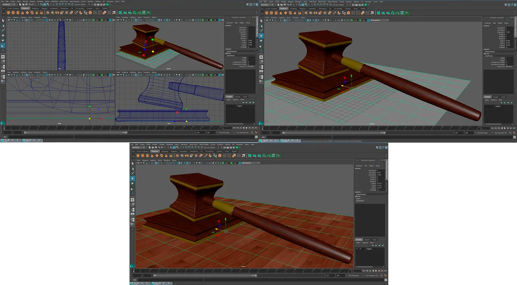Create a polygon cube in the top-left window's shelf
This screenshot has width=517, height=285.
[x=13, y=12]
